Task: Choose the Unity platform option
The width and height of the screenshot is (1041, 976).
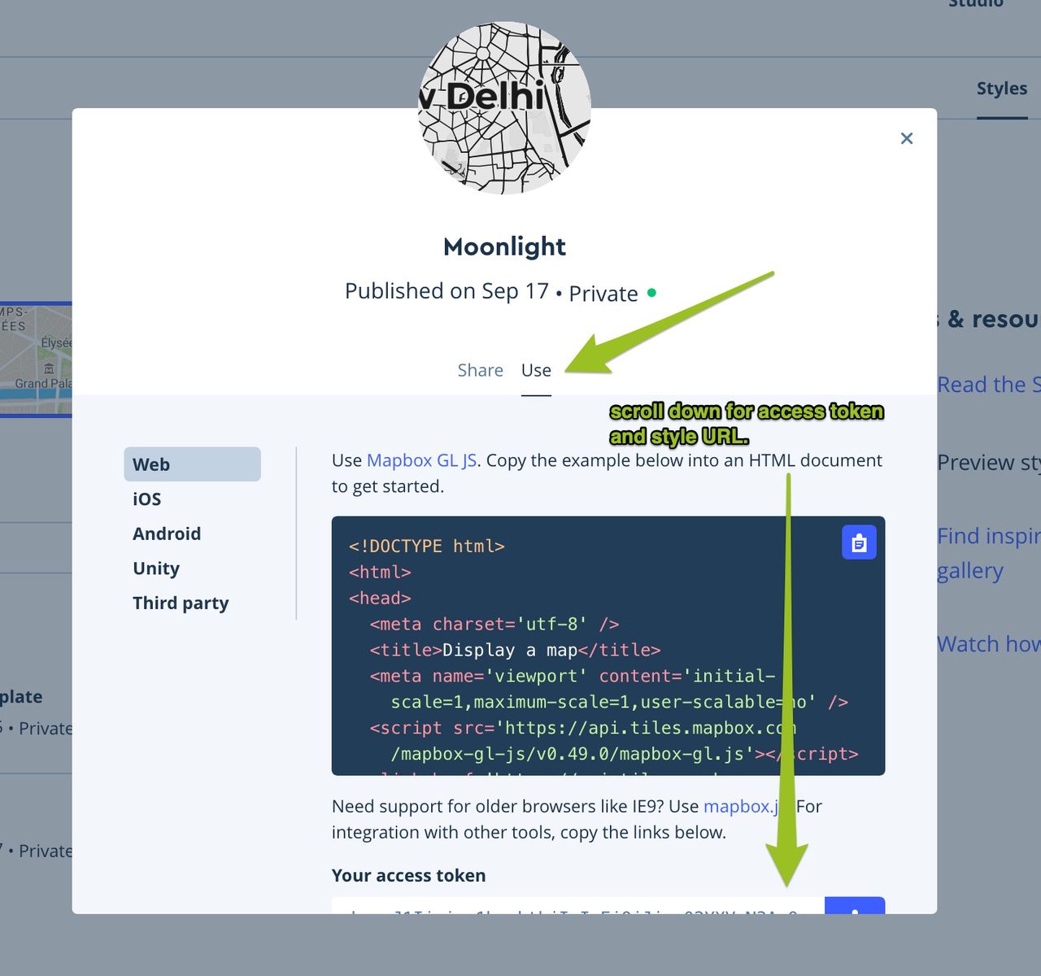Action: [x=156, y=568]
